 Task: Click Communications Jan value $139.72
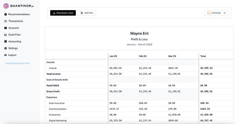114,109
